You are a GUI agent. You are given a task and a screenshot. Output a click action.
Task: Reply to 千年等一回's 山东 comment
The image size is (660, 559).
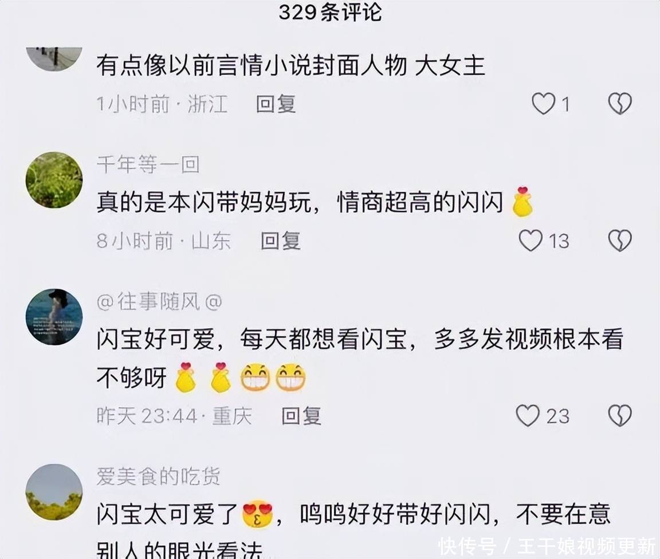click(x=280, y=241)
